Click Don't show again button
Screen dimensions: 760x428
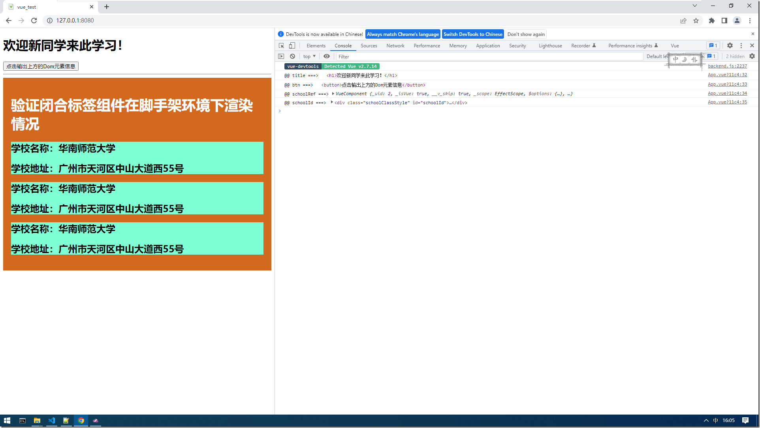[526, 34]
